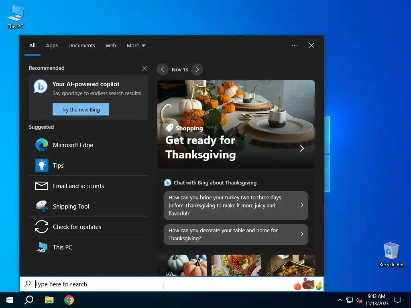Click the Get ready for Thanksgiving headline

pyautogui.click(x=201, y=147)
